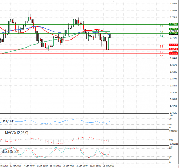Click the S2 support label
179x168 pixels.
pos(161,52)
